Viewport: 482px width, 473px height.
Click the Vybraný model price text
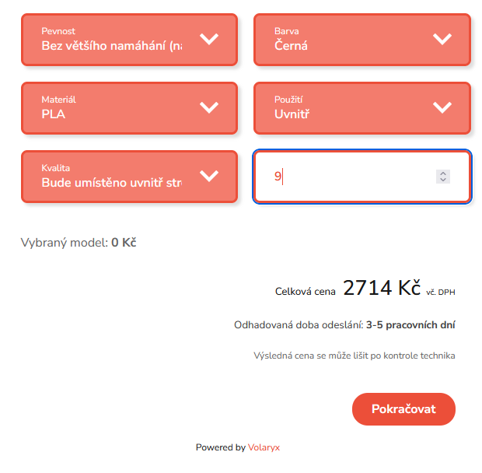click(79, 243)
